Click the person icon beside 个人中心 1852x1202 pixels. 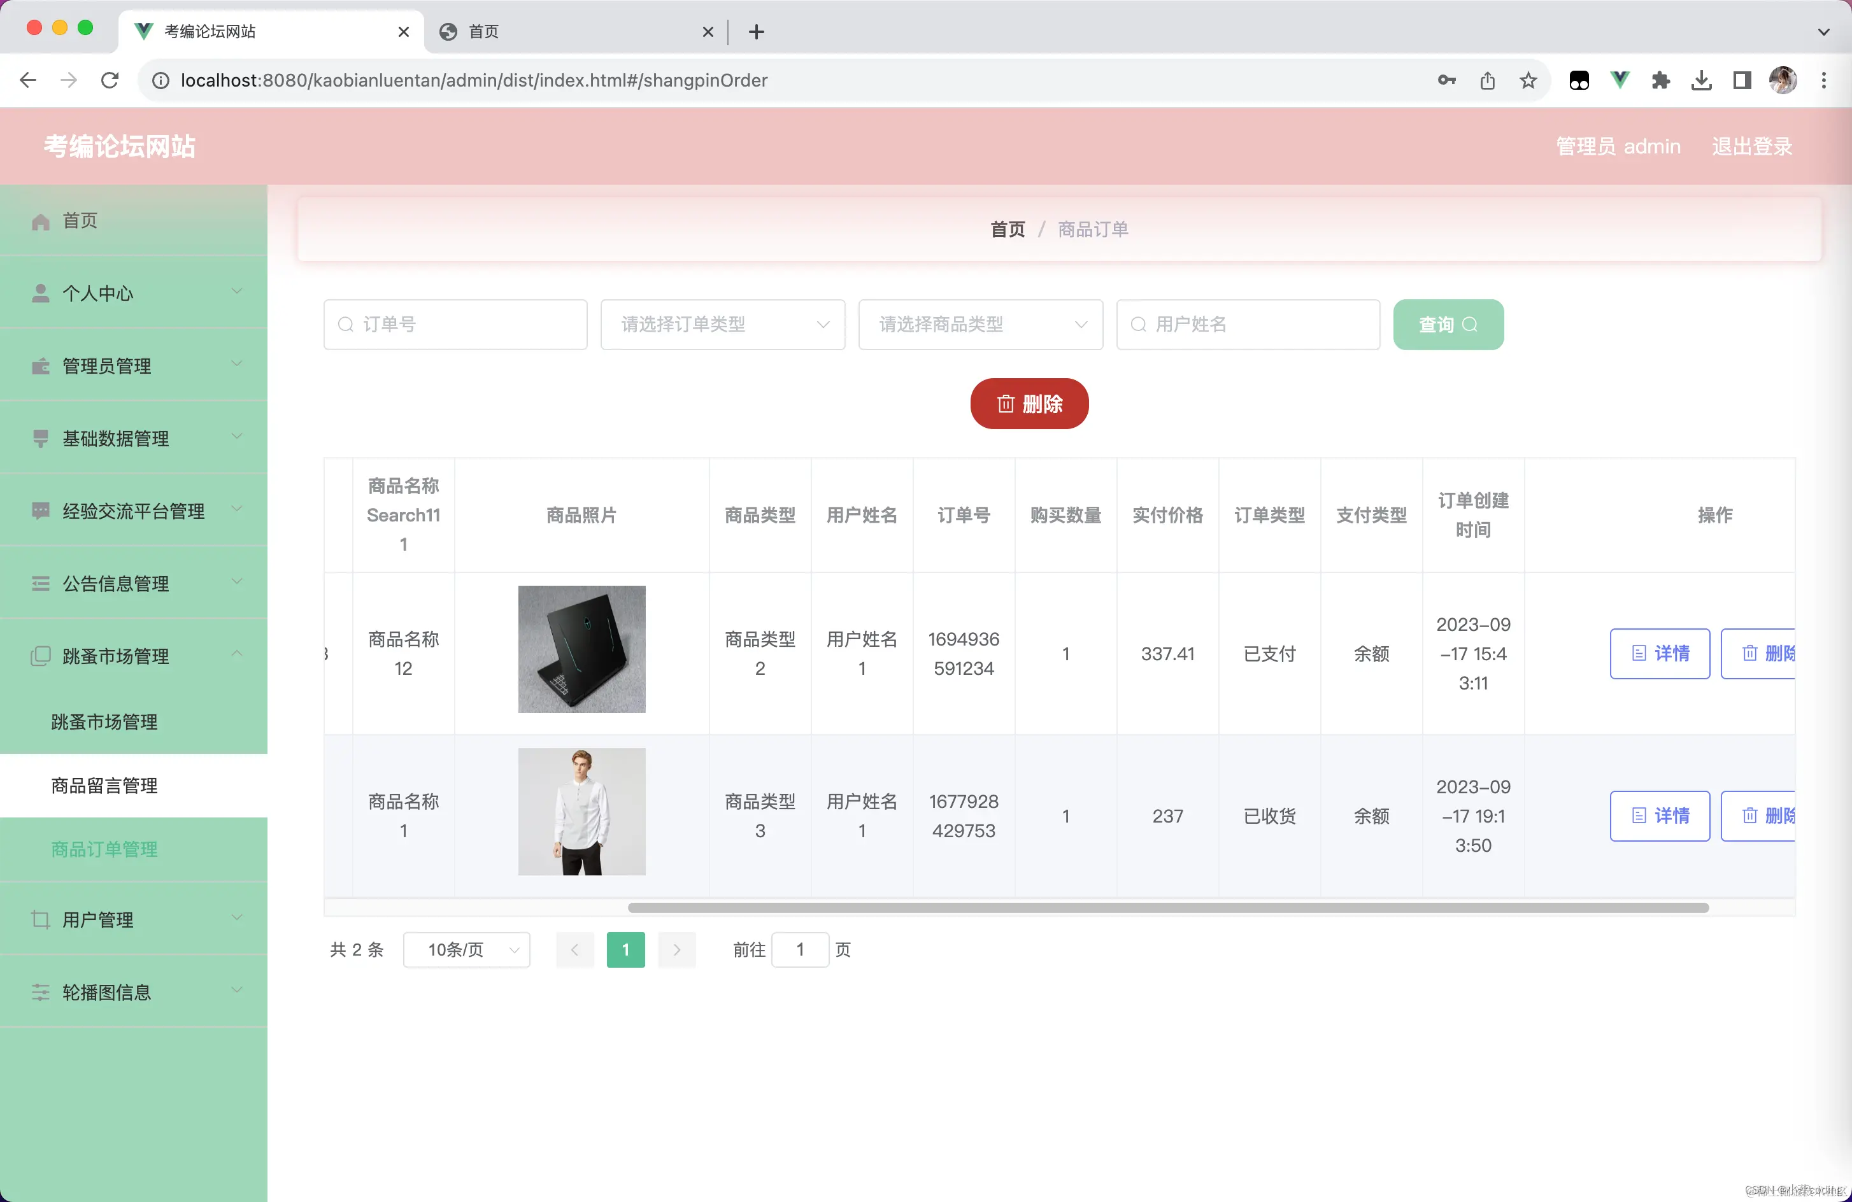pos(41,292)
